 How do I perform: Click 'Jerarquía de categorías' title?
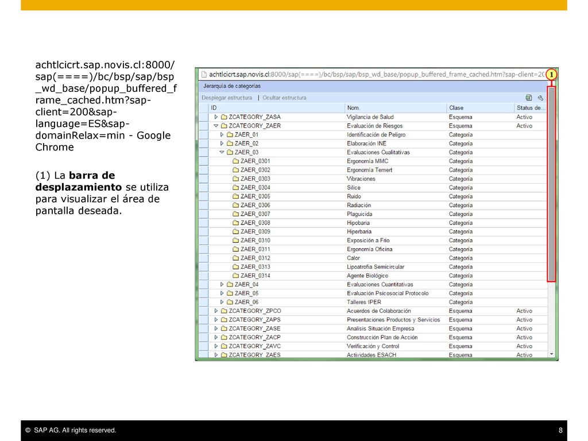[x=232, y=86]
